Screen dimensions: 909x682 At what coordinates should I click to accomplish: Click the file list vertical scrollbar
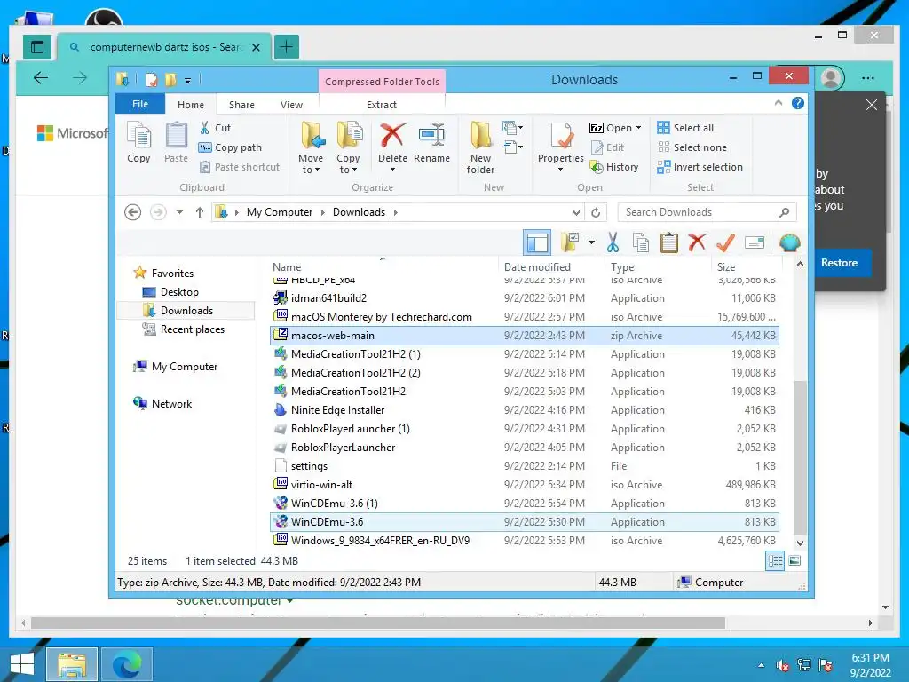pos(800,458)
